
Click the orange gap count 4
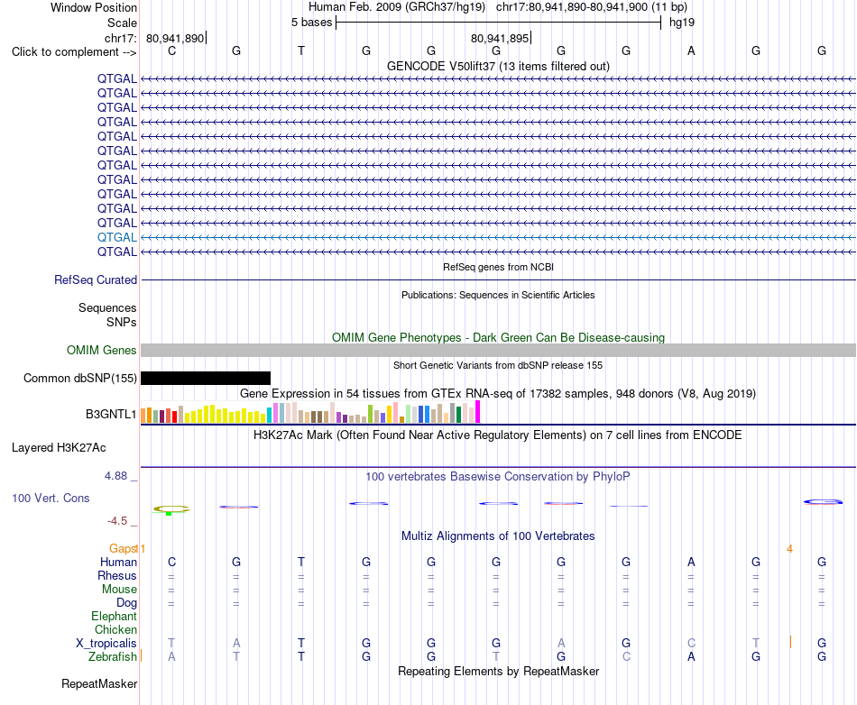coord(789,548)
